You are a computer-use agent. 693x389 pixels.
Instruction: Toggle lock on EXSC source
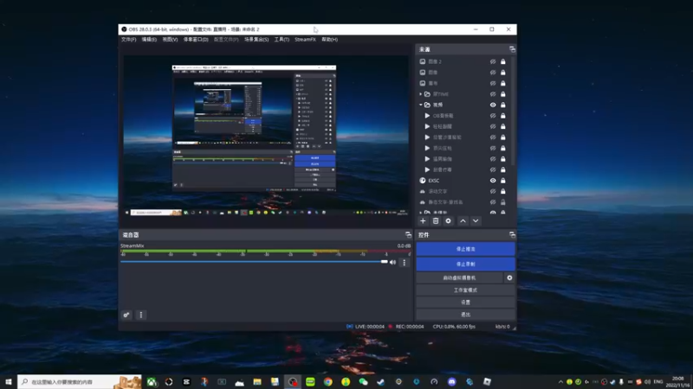503,181
